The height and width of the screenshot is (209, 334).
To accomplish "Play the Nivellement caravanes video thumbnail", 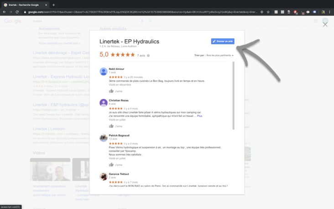I will click(50, 169).
